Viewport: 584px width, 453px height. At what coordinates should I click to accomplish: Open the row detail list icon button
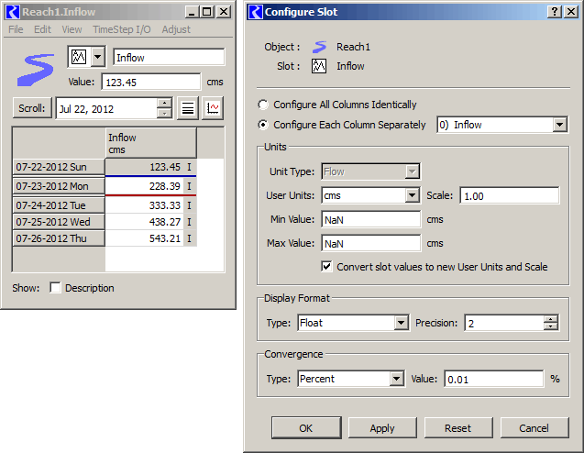188,108
